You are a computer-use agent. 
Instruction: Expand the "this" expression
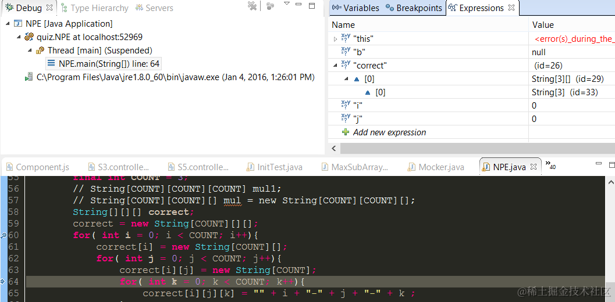coord(335,39)
